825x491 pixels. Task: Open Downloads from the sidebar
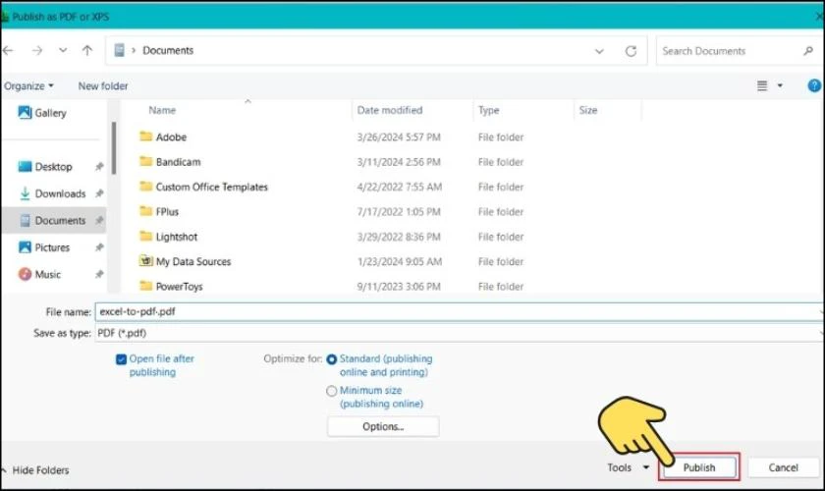click(60, 193)
